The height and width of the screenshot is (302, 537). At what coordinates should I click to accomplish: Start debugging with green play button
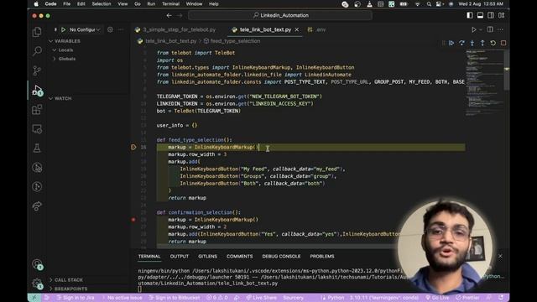64,30
